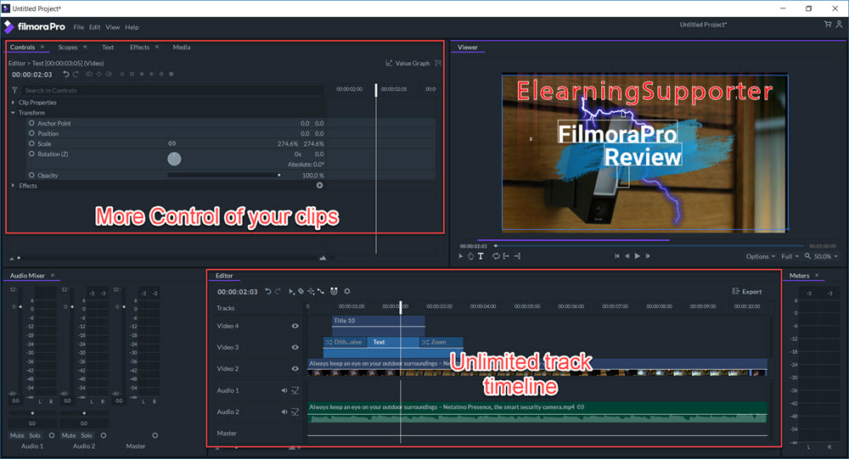The image size is (849, 459).
Task: Redo in the Controls panel
Action: pyautogui.click(x=76, y=74)
